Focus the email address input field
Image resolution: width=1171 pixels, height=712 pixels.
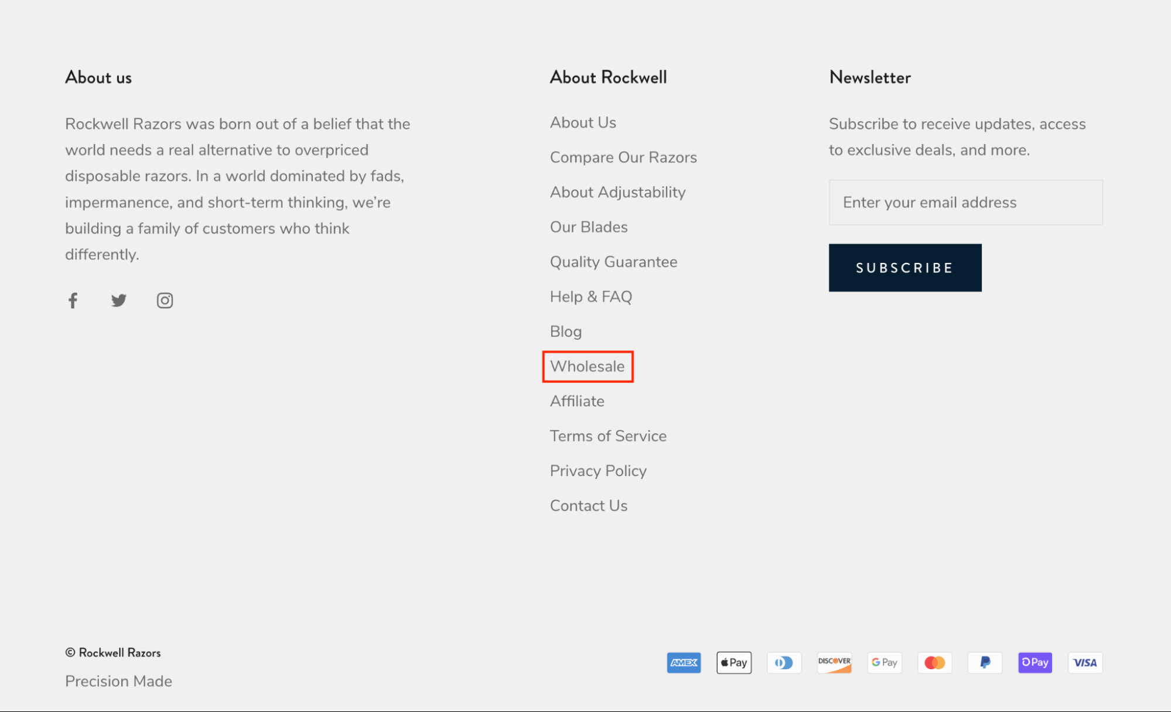pyautogui.click(x=965, y=203)
